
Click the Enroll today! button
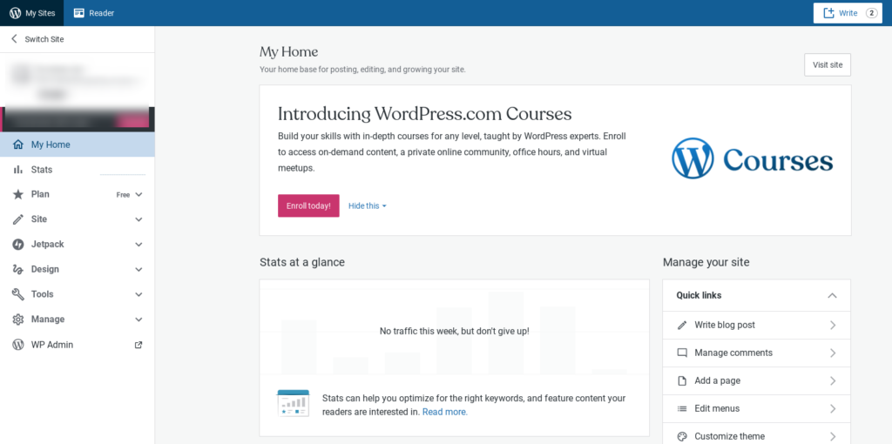pos(308,205)
